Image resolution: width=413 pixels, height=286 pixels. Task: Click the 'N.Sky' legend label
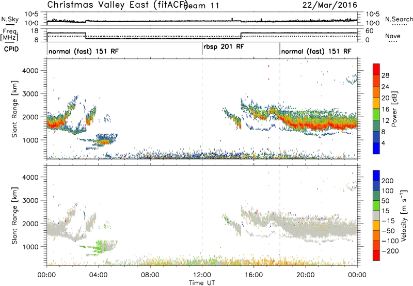(x=10, y=19)
